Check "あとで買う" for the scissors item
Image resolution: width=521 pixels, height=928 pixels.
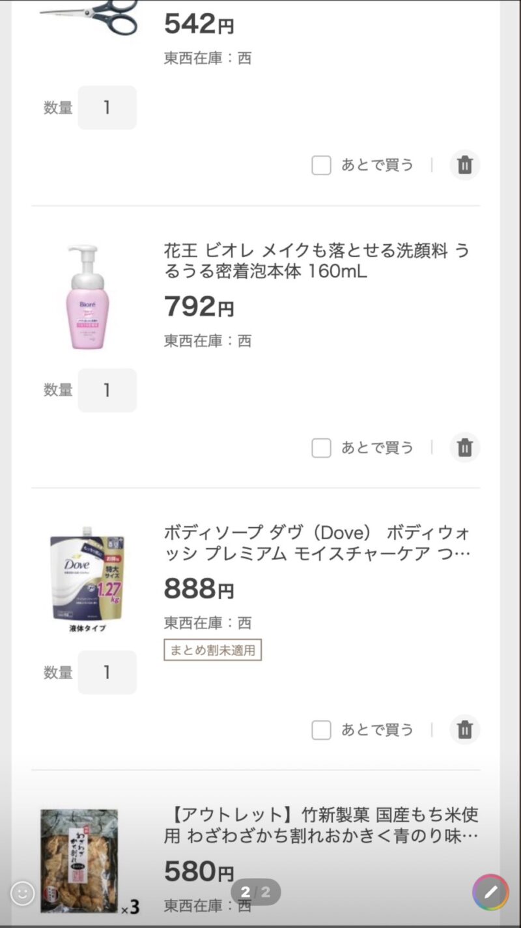click(x=322, y=165)
